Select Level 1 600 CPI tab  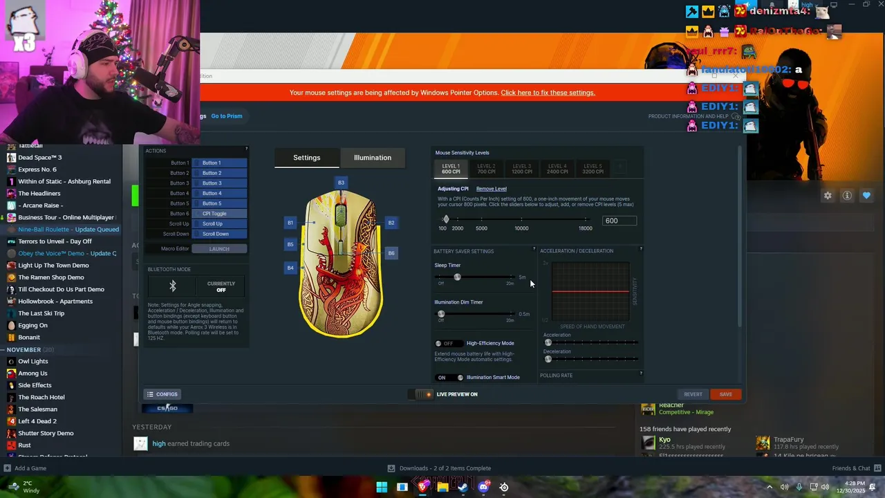pos(451,168)
